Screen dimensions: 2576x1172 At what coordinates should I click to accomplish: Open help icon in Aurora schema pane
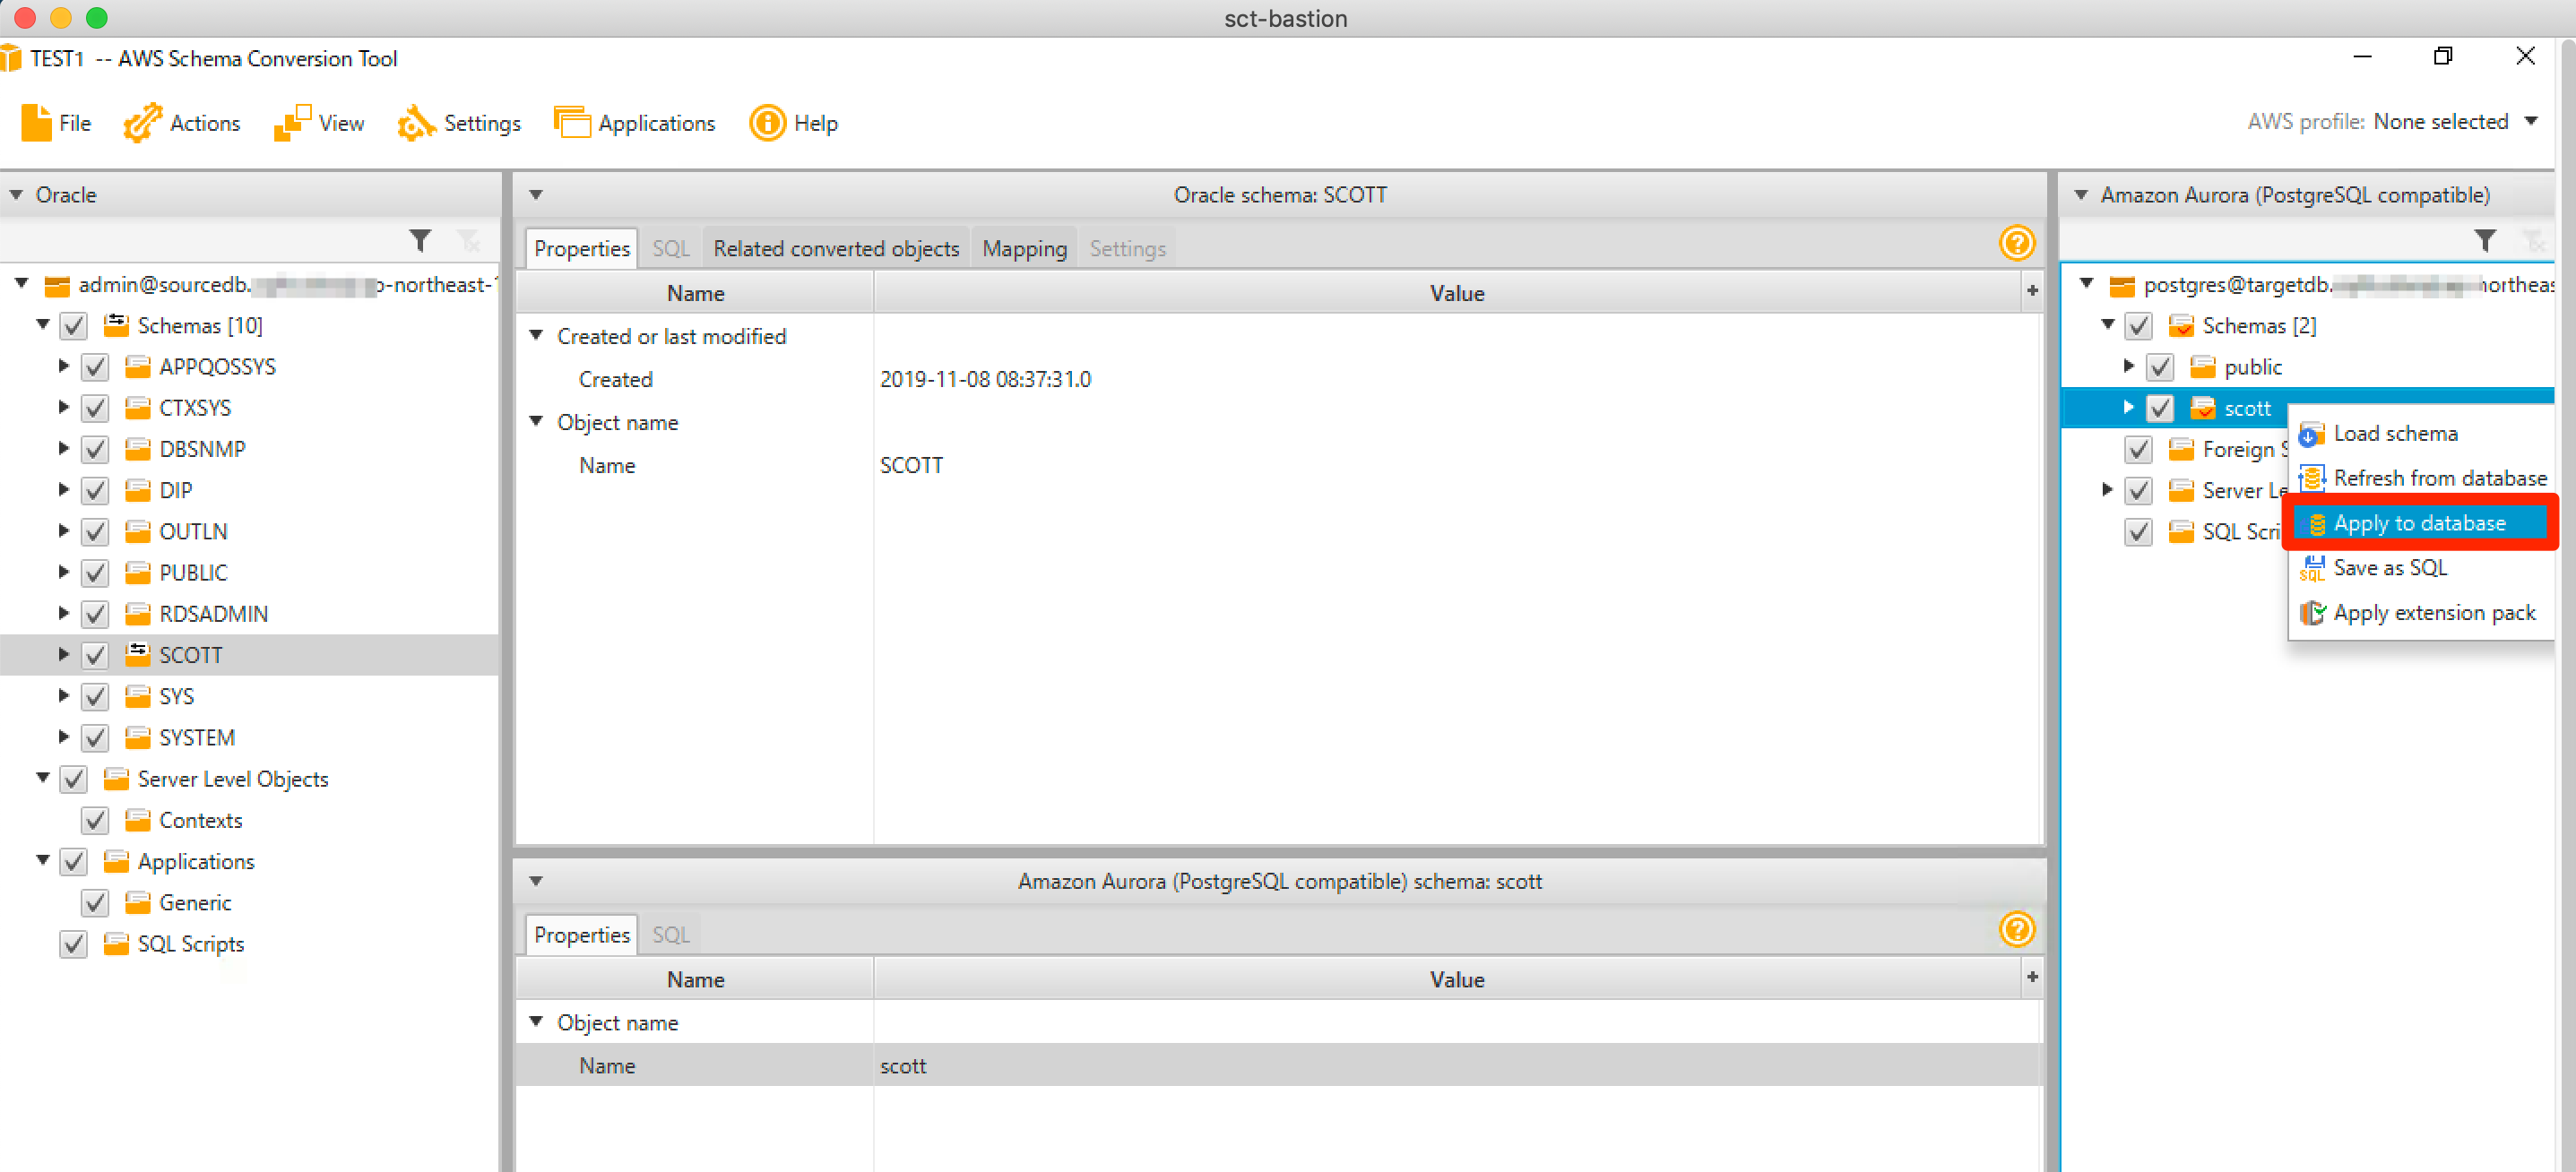[x=2016, y=929]
